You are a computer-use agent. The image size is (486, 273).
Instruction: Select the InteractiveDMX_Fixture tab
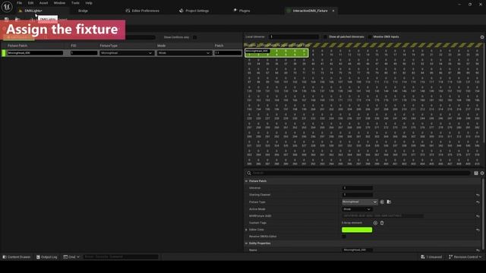tap(310, 11)
